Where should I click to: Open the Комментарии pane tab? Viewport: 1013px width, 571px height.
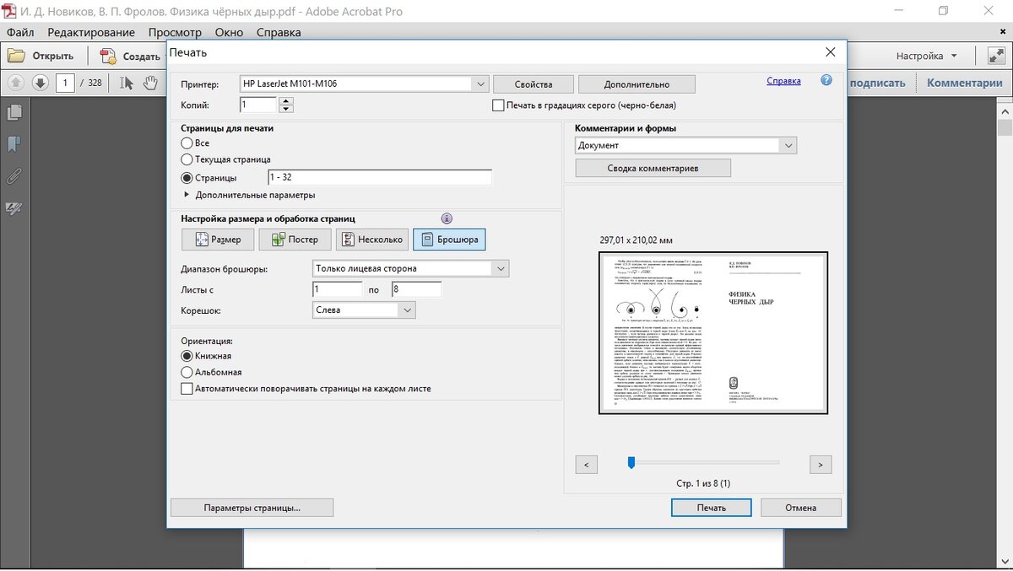[x=964, y=83]
